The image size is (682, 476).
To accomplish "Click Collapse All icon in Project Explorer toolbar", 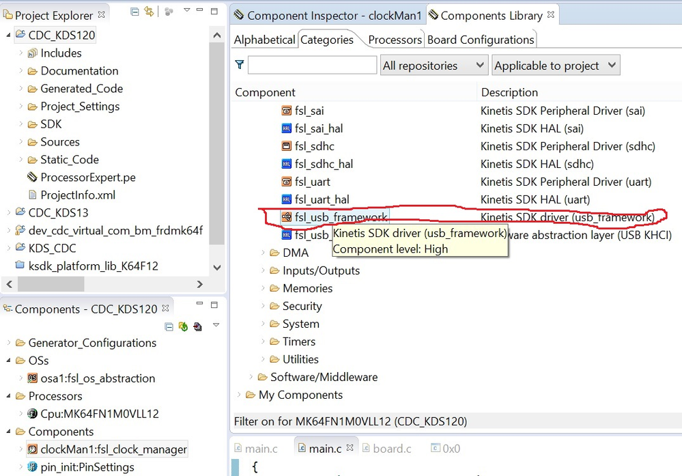I will click(135, 12).
